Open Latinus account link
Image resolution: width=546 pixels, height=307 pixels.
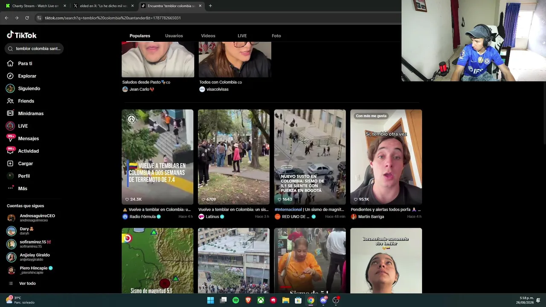[212, 217]
